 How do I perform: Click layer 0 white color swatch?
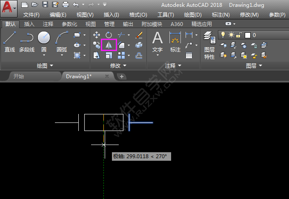pyautogui.click(x=247, y=35)
